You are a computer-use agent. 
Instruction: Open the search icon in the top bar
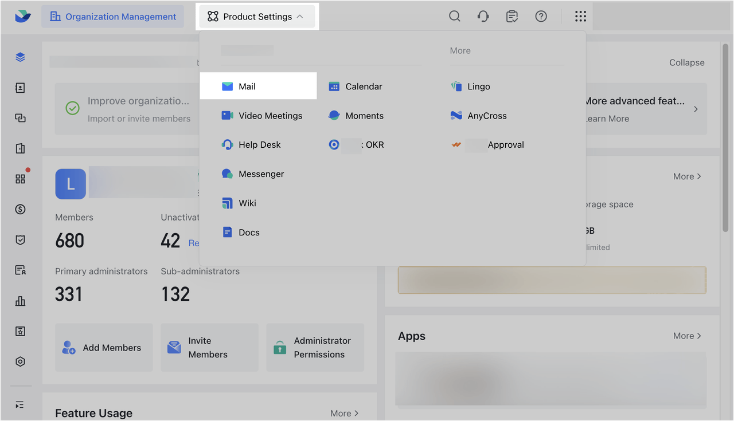coord(454,16)
